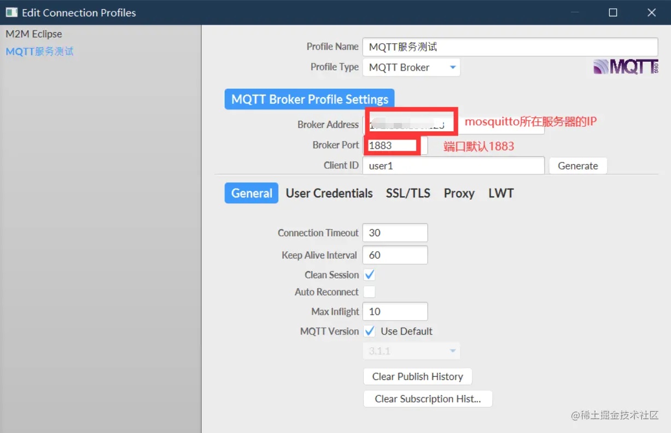Click Clear Subscription History button
The width and height of the screenshot is (671, 433).
(428, 399)
